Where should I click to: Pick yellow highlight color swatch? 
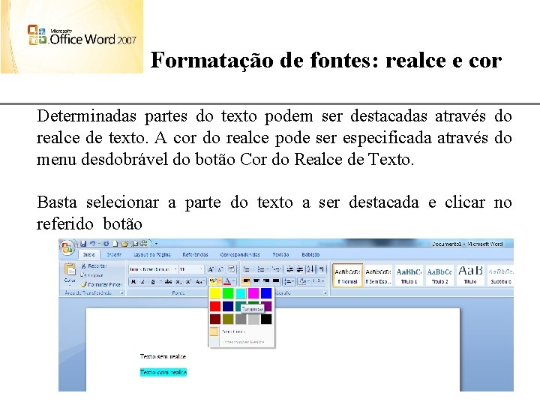click(215, 293)
